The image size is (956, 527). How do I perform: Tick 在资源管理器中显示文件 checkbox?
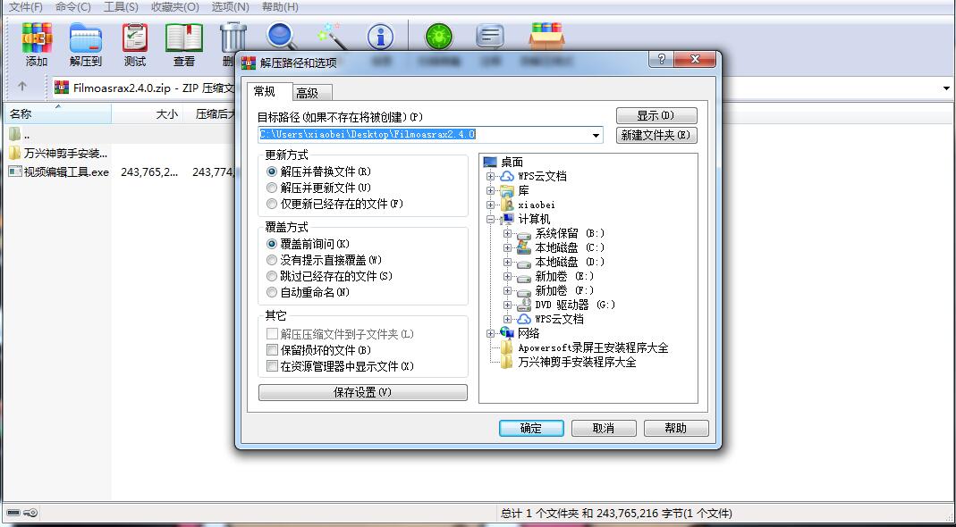pyautogui.click(x=273, y=366)
